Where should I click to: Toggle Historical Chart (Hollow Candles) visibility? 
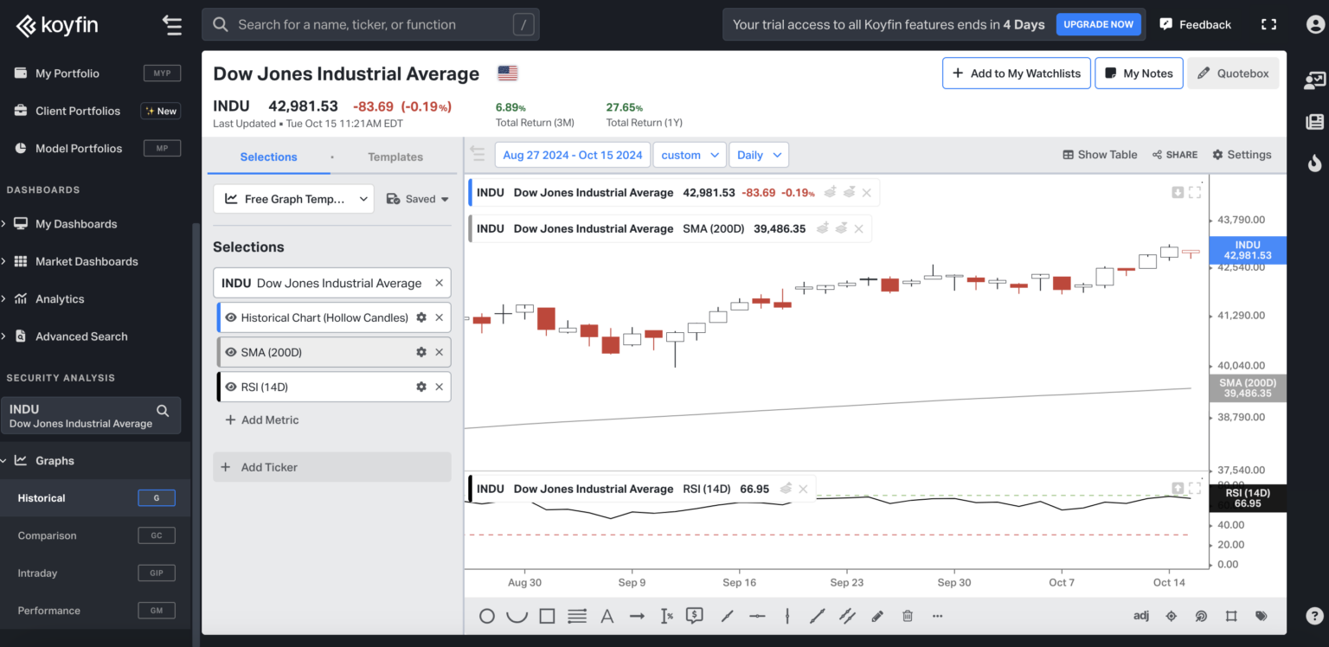[231, 317]
